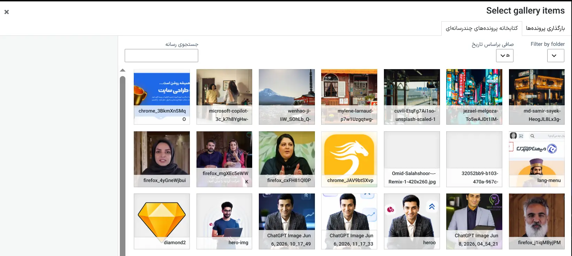Open the date filter dropdown

[x=505, y=56]
